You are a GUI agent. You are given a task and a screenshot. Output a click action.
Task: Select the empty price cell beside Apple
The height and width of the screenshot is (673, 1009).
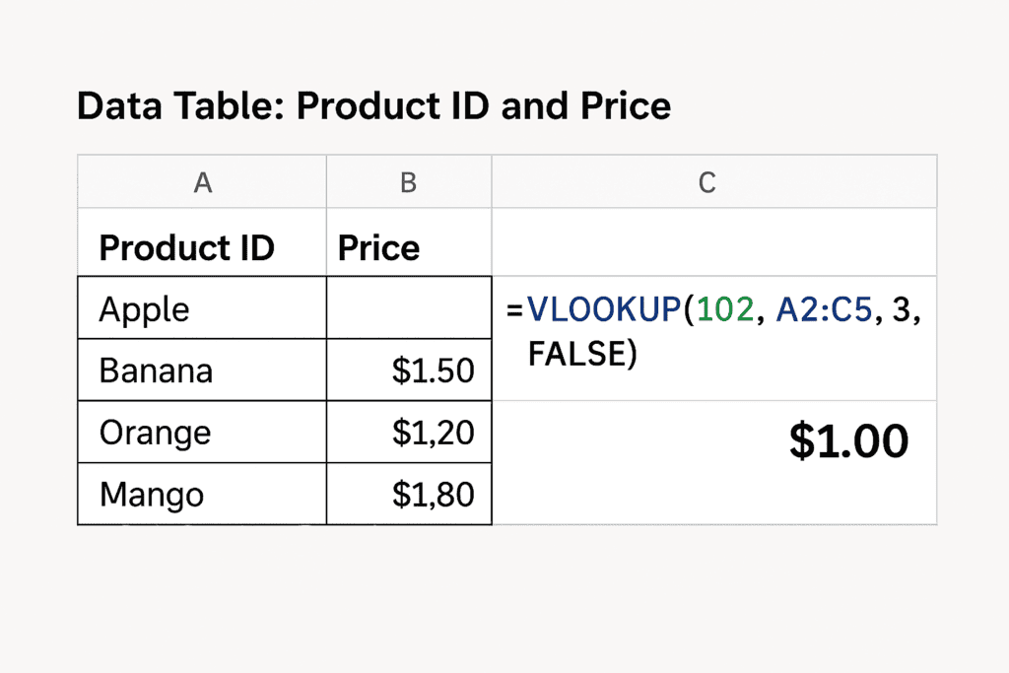pos(409,309)
